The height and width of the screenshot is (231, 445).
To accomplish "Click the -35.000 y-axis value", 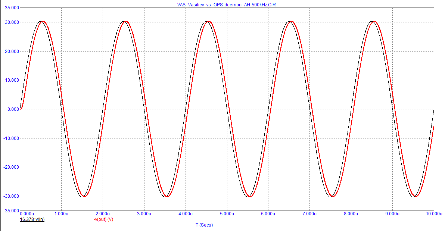I will tap(11, 211).
